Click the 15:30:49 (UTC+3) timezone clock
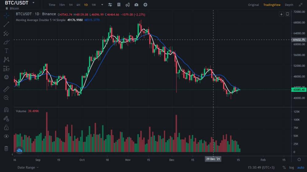Viewport: 307px width, 172px height. pos(261,167)
